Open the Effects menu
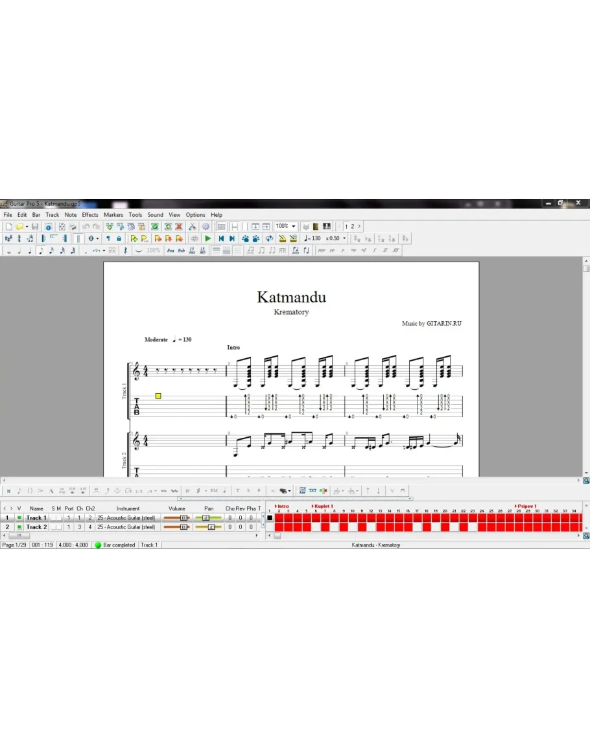The width and height of the screenshot is (590, 748). pos(90,215)
